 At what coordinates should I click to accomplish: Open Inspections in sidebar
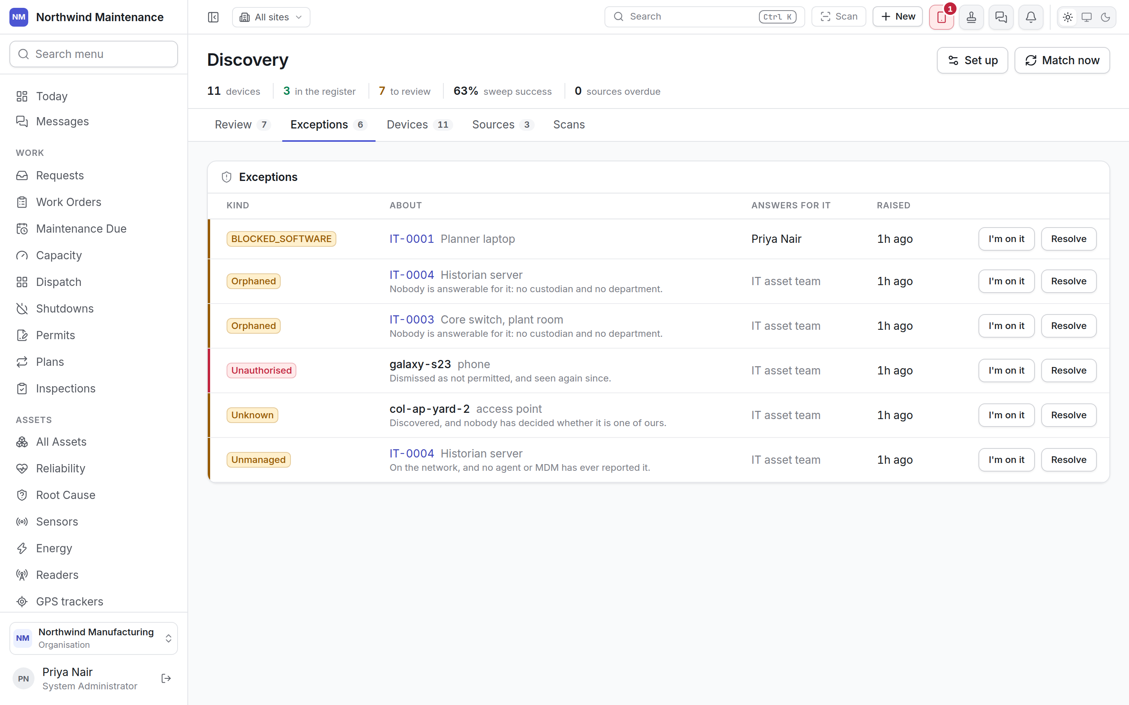pos(94,389)
